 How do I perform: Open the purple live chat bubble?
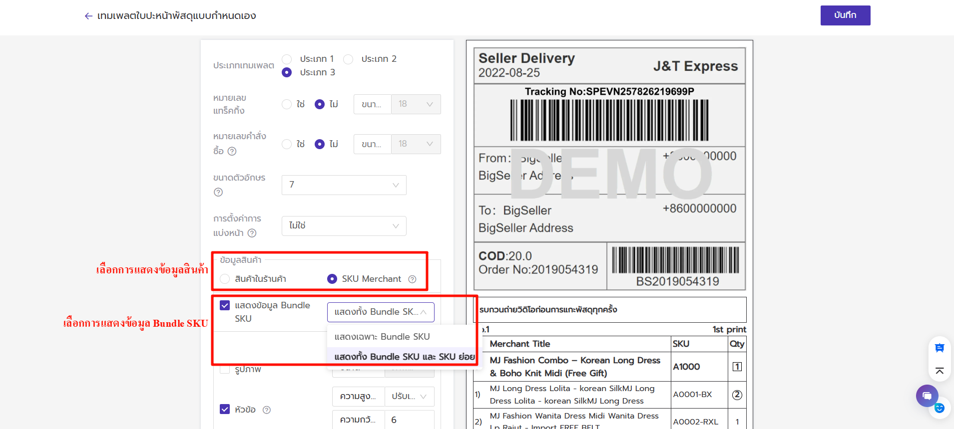click(x=927, y=396)
